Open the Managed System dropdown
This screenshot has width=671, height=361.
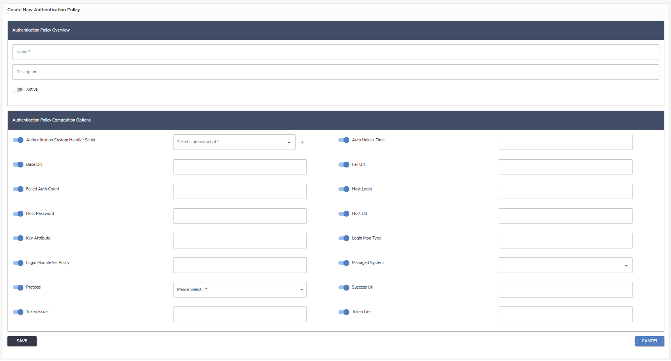(x=565, y=265)
